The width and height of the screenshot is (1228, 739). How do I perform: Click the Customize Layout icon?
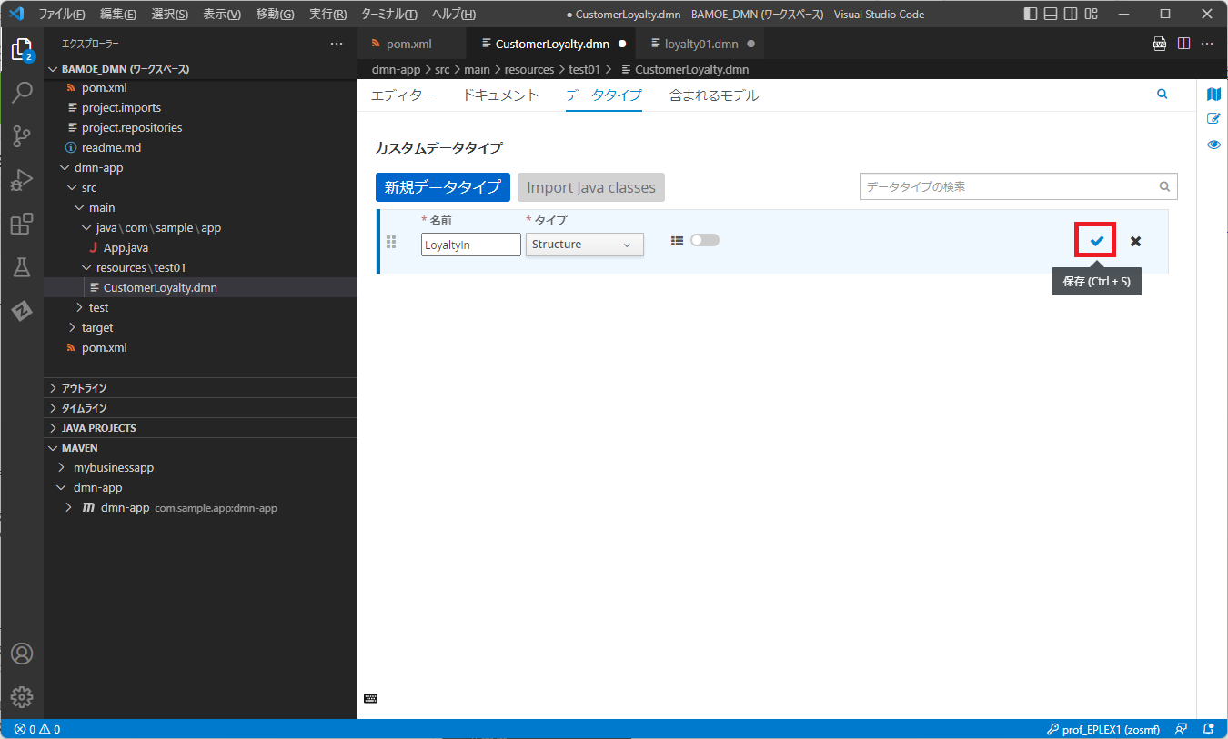click(x=1092, y=14)
